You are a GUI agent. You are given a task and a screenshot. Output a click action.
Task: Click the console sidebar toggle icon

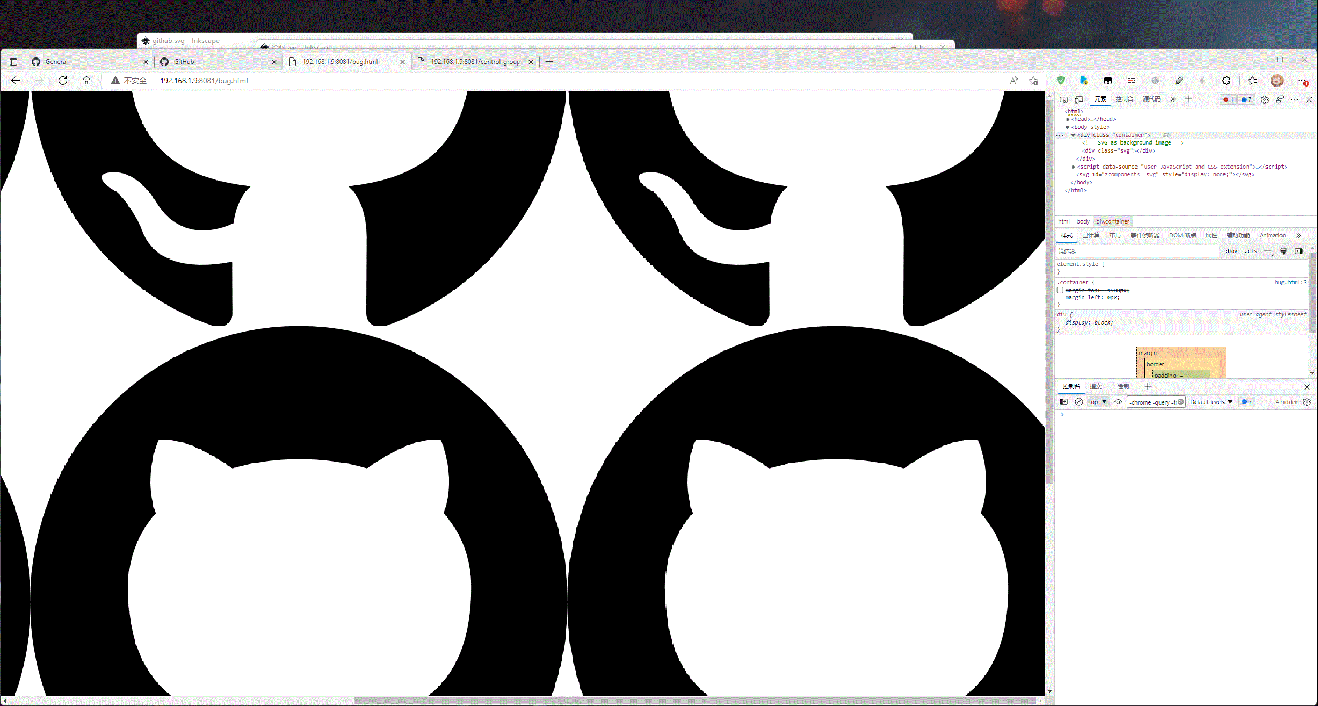click(x=1063, y=402)
